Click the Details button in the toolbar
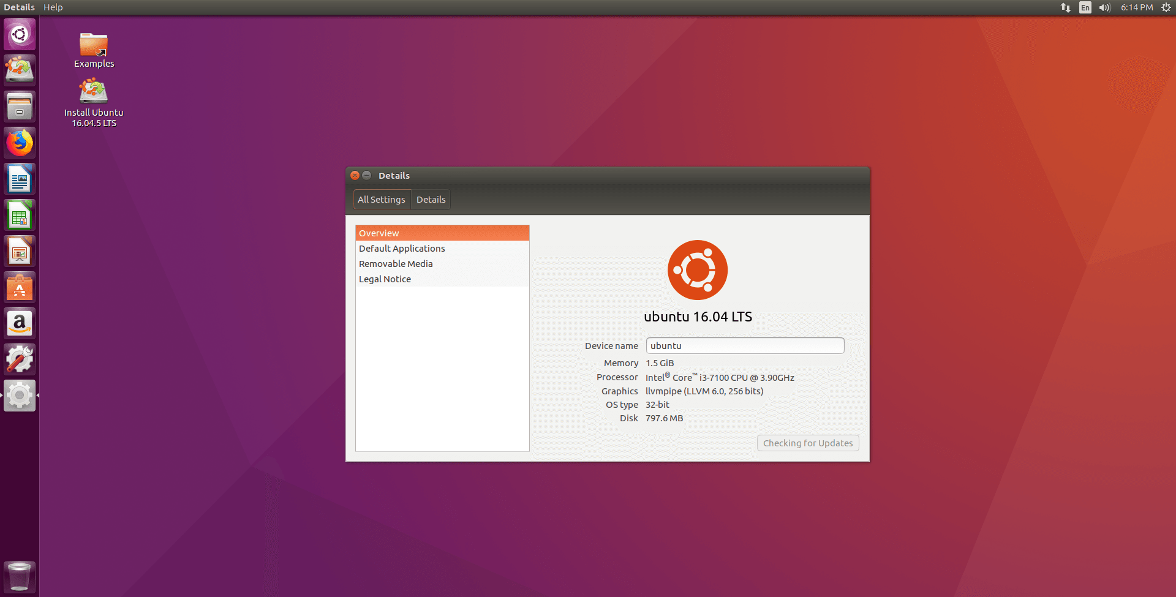 431,200
